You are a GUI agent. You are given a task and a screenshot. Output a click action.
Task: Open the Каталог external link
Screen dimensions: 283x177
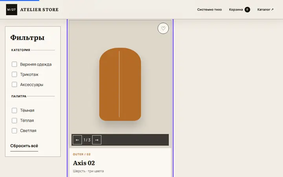click(265, 9)
